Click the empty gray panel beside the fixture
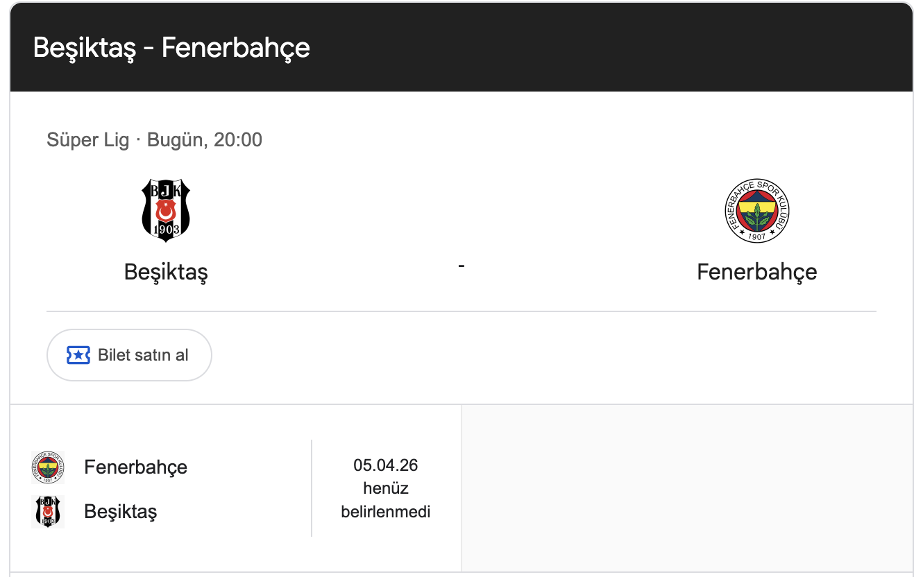923x577 pixels. 686,488
